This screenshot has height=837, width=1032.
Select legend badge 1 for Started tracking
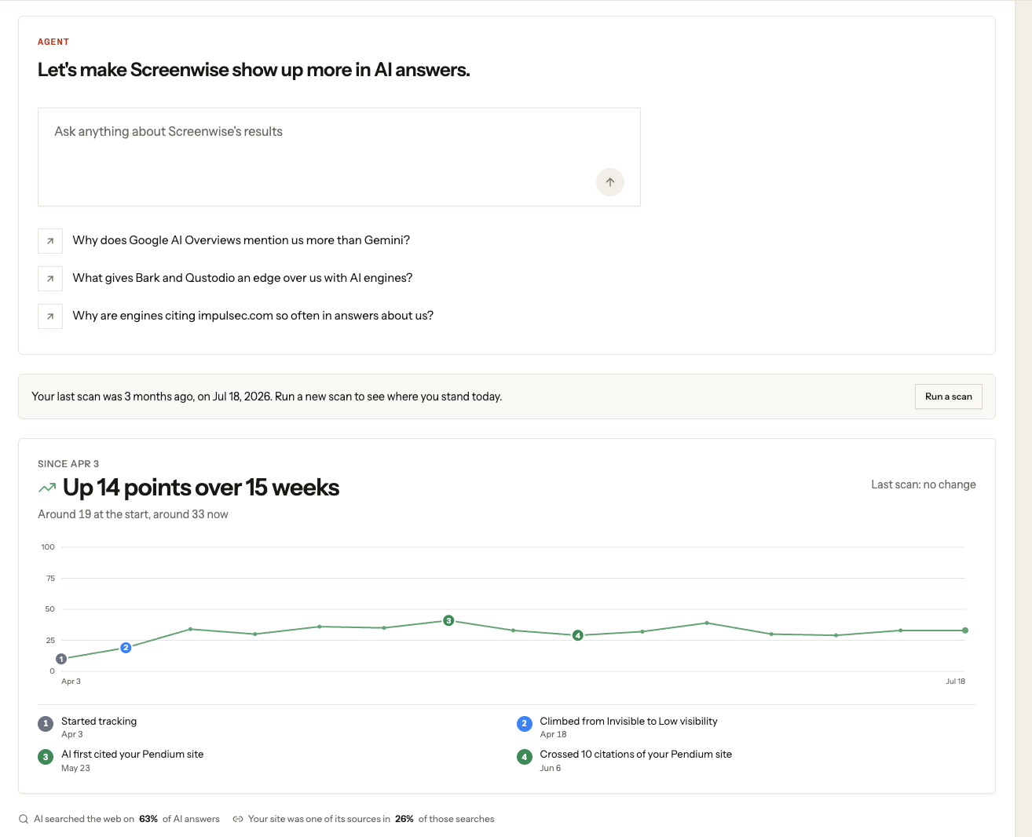pyautogui.click(x=46, y=724)
